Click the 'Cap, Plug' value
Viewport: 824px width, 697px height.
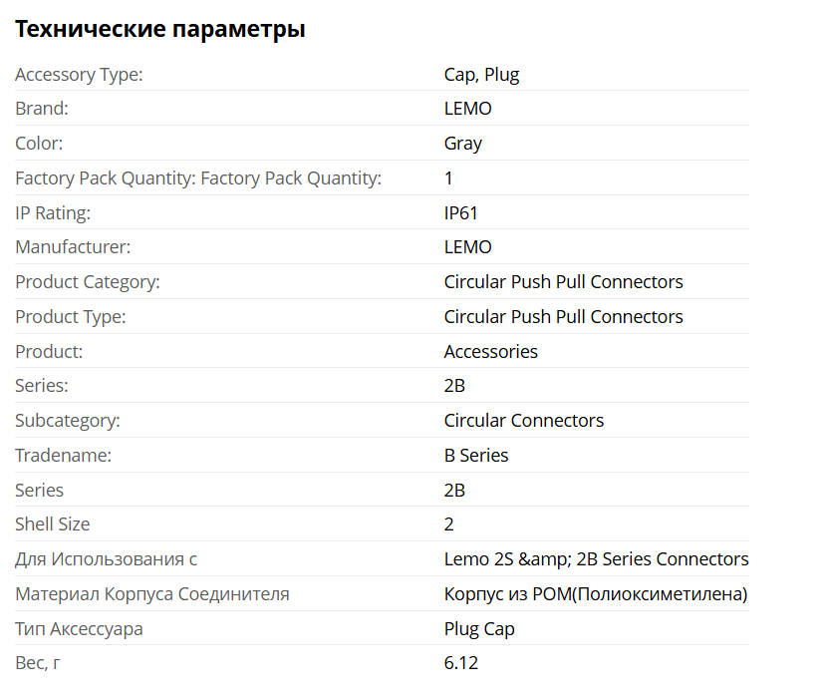pos(481,74)
